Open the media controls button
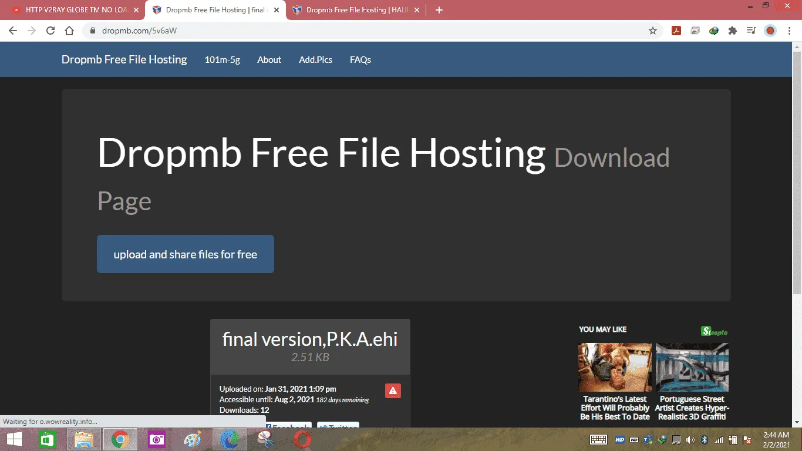Image resolution: width=802 pixels, height=451 pixels. (752, 31)
